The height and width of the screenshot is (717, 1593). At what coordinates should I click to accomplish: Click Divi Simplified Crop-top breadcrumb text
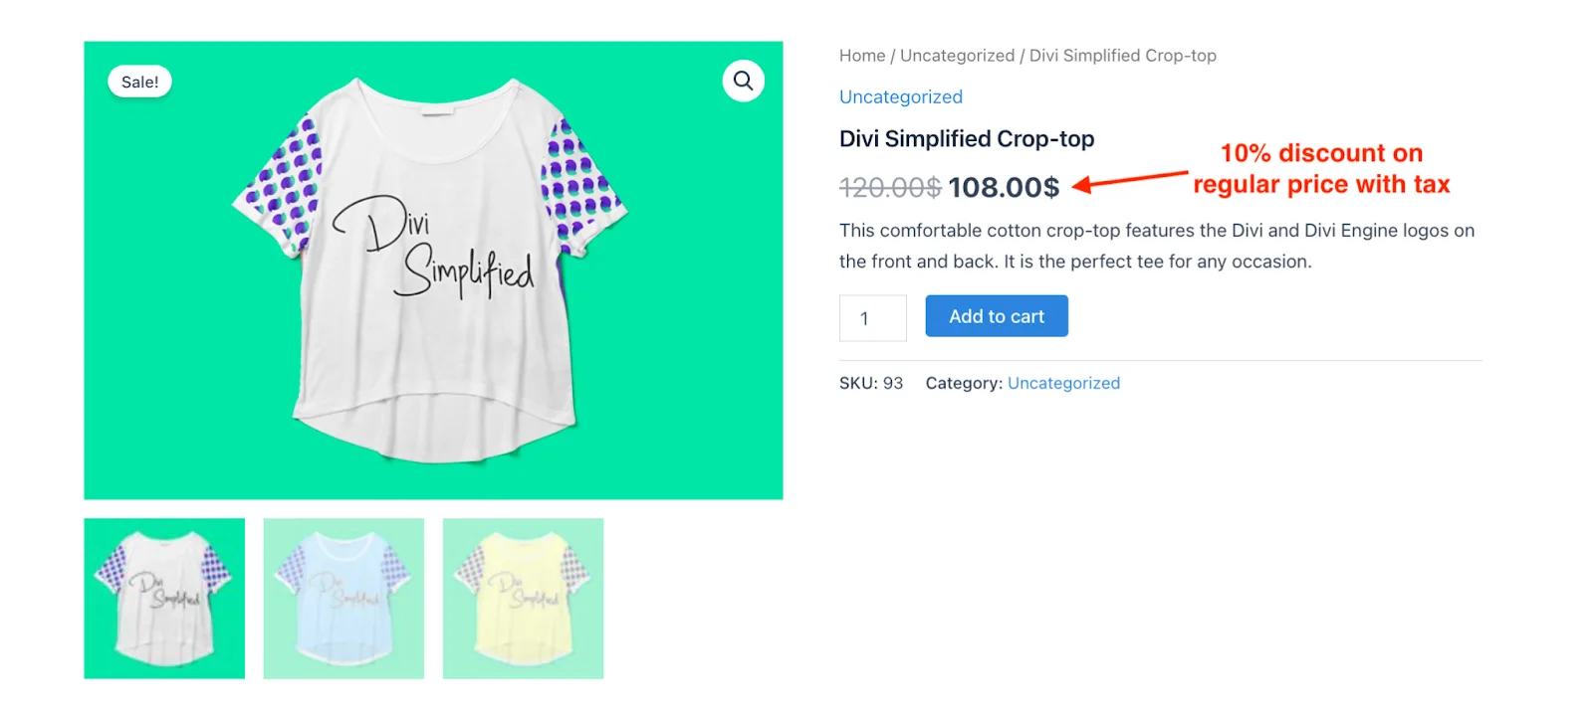1123,56
